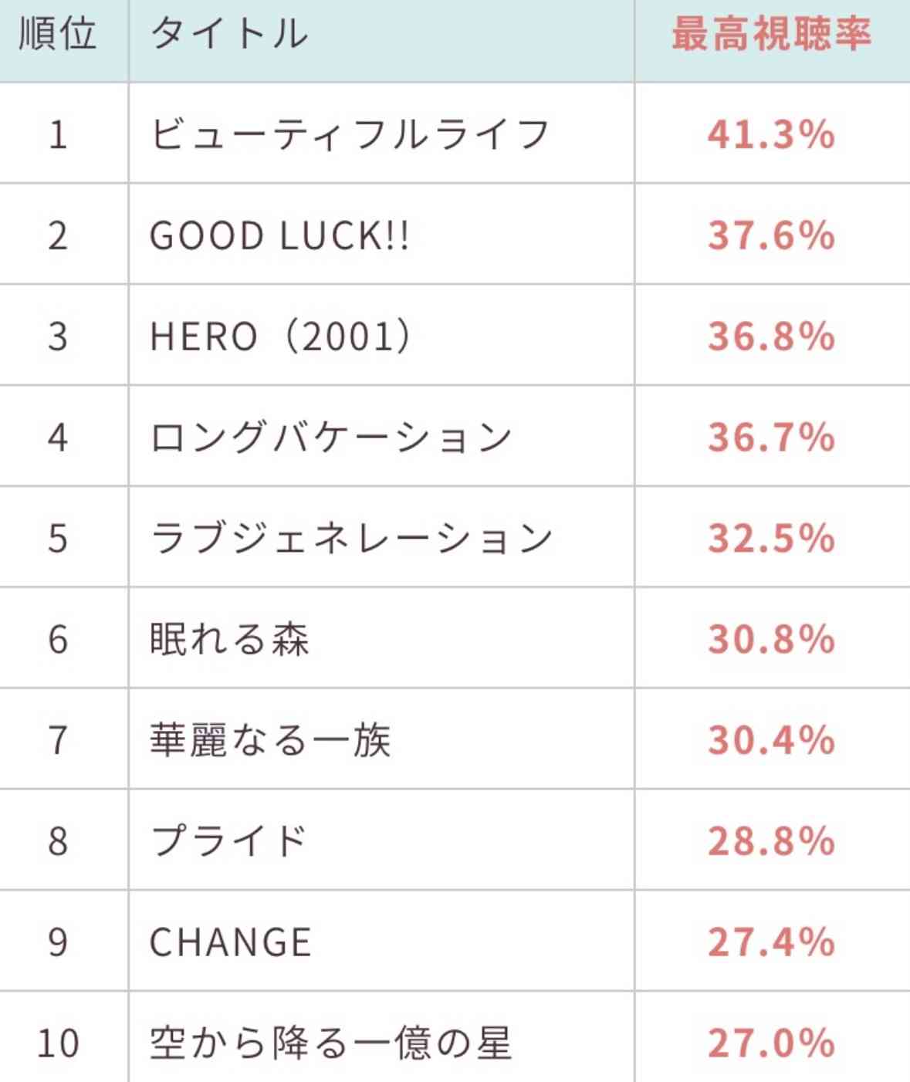This screenshot has width=910, height=1082.
Task: Click the 36.7% rating value
Action: pyautogui.click(x=771, y=438)
